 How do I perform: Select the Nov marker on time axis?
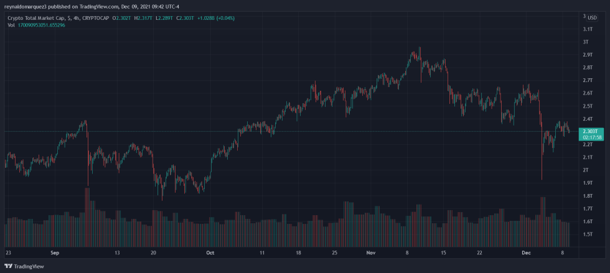371,253
